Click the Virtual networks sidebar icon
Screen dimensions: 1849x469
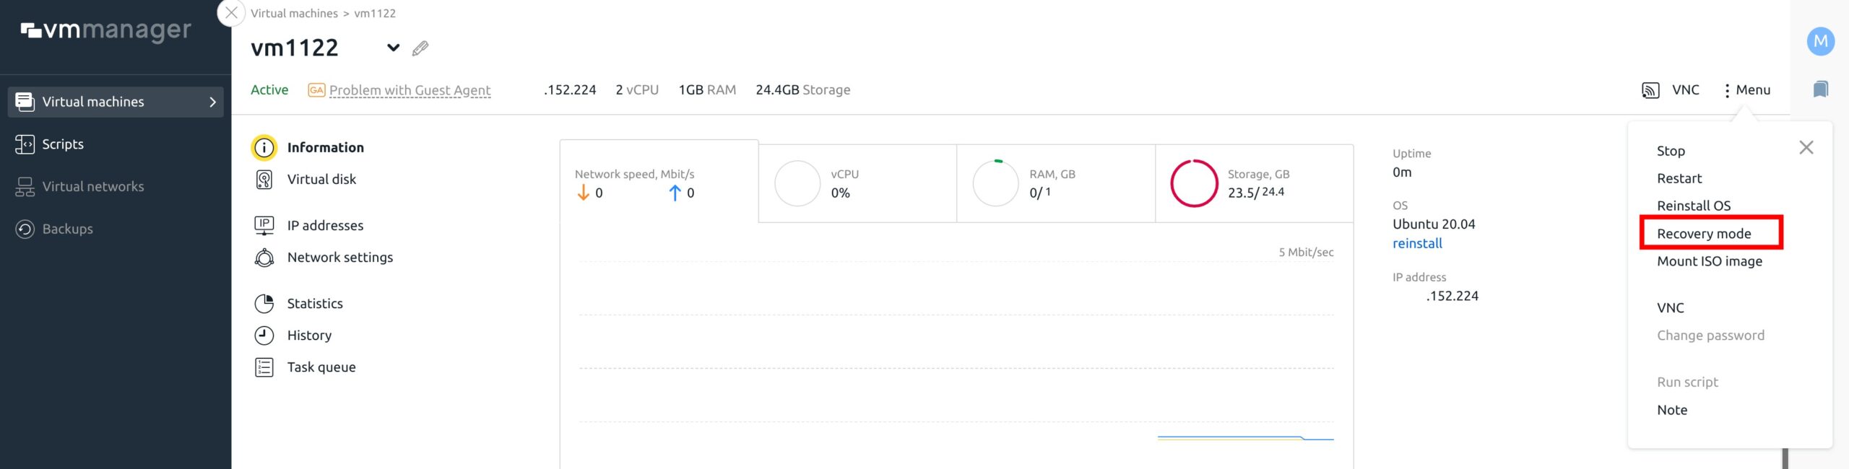[x=25, y=187]
